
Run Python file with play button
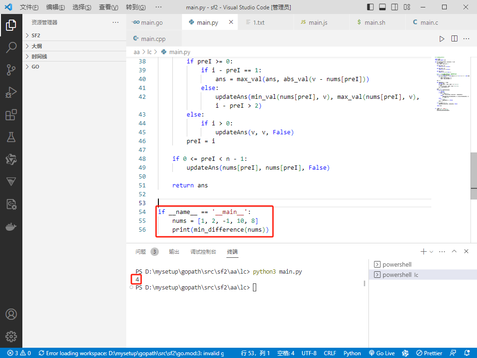442,39
